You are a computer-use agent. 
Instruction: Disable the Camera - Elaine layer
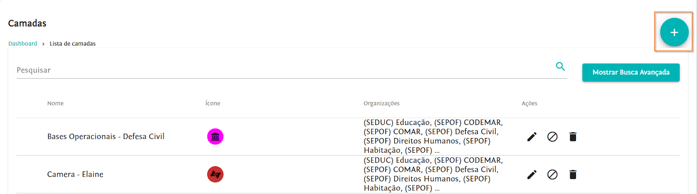click(552, 174)
